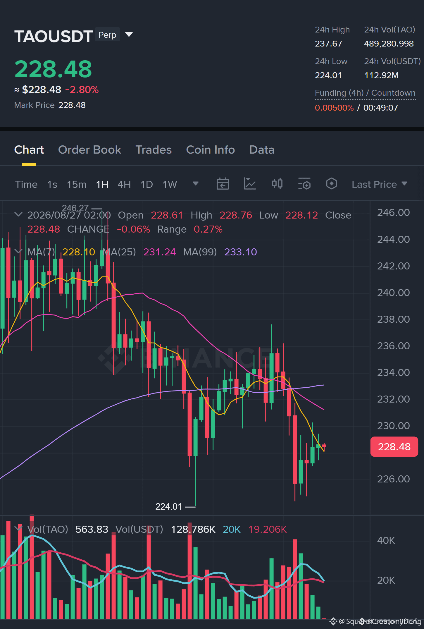Select the candlestick chart style icon
The height and width of the screenshot is (629, 424).
(x=277, y=184)
